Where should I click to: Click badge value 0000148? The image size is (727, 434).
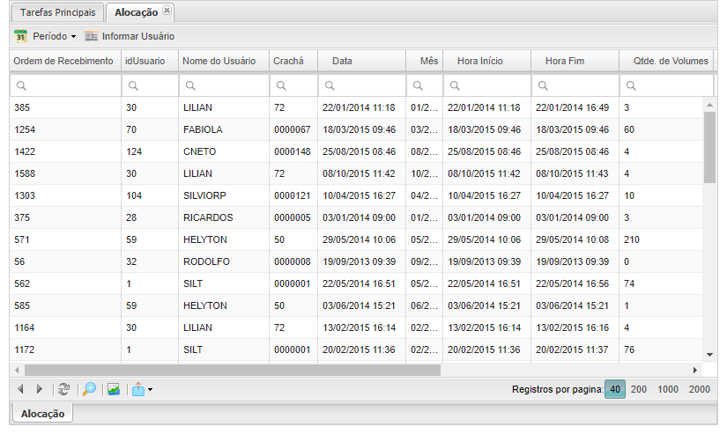[292, 151]
